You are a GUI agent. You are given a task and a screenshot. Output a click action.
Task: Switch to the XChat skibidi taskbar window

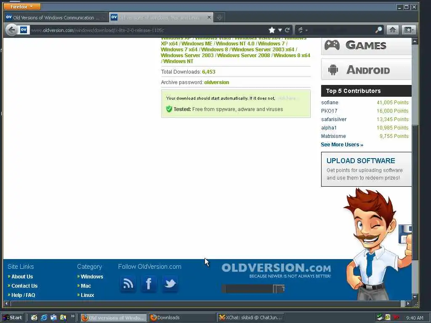point(250,318)
